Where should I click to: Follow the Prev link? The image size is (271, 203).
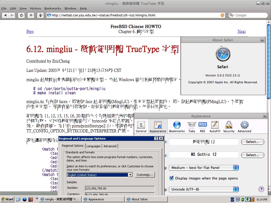[x=30, y=31]
